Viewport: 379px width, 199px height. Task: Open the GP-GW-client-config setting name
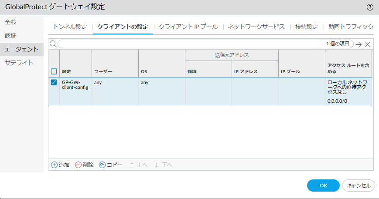[x=75, y=85]
